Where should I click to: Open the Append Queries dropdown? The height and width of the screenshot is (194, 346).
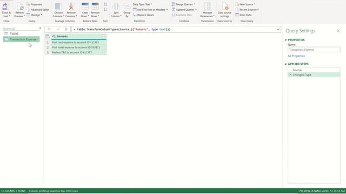(184, 10)
